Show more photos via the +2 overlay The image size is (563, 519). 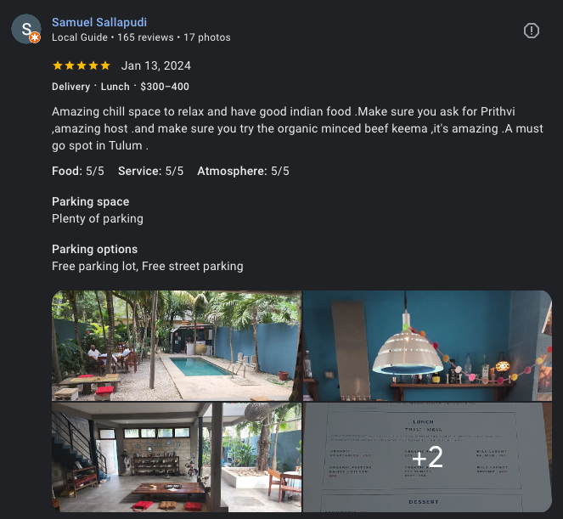pyautogui.click(x=427, y=457)
